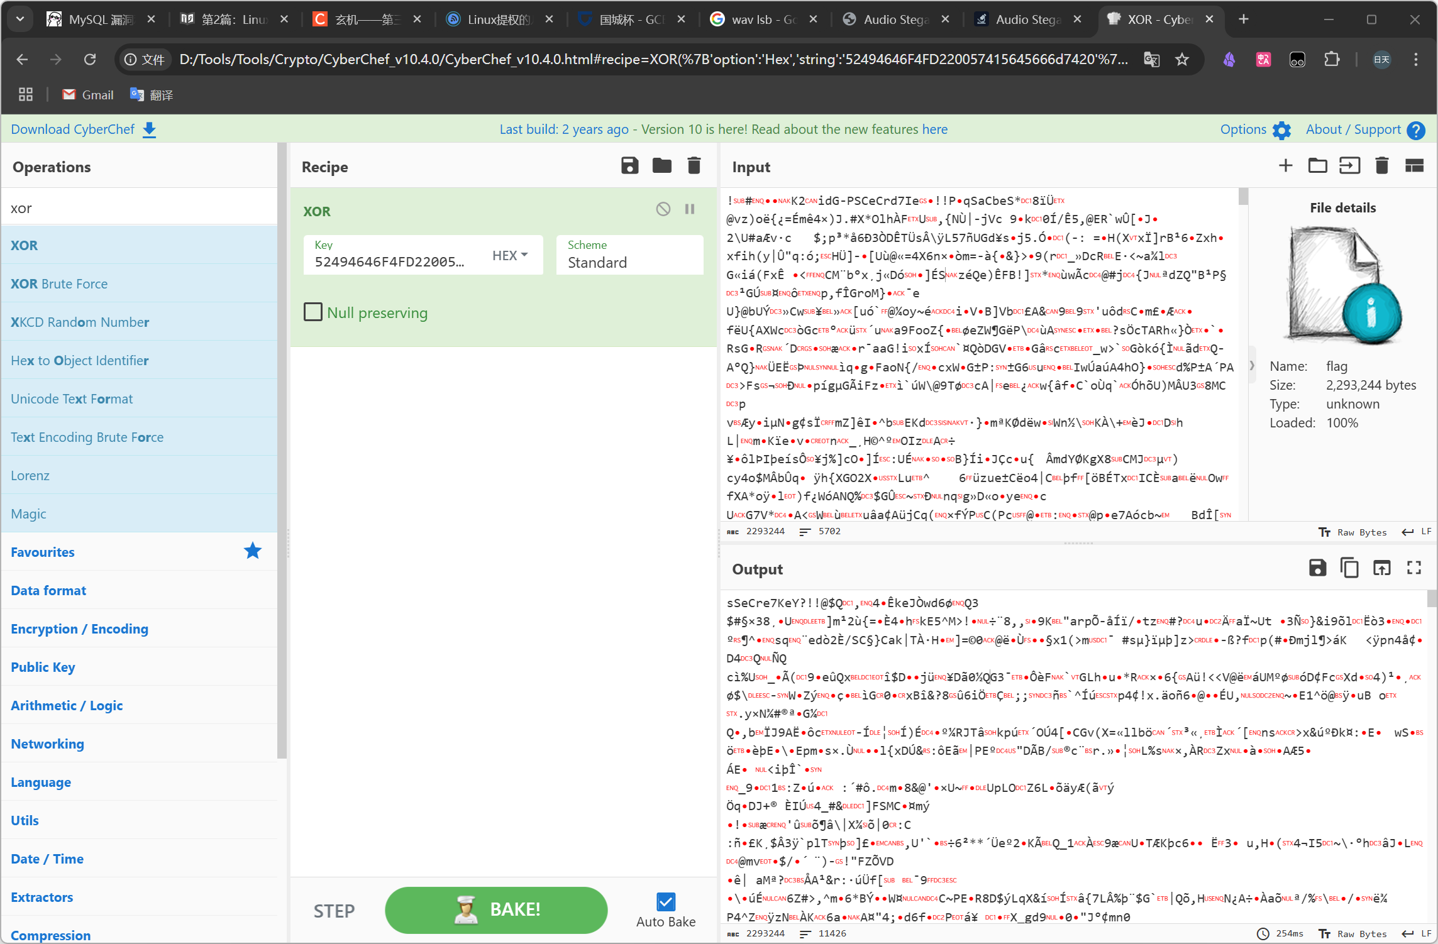Replace input with output icon
The height and width of the screenshot is (944, 1438).
pos(1381,568)
